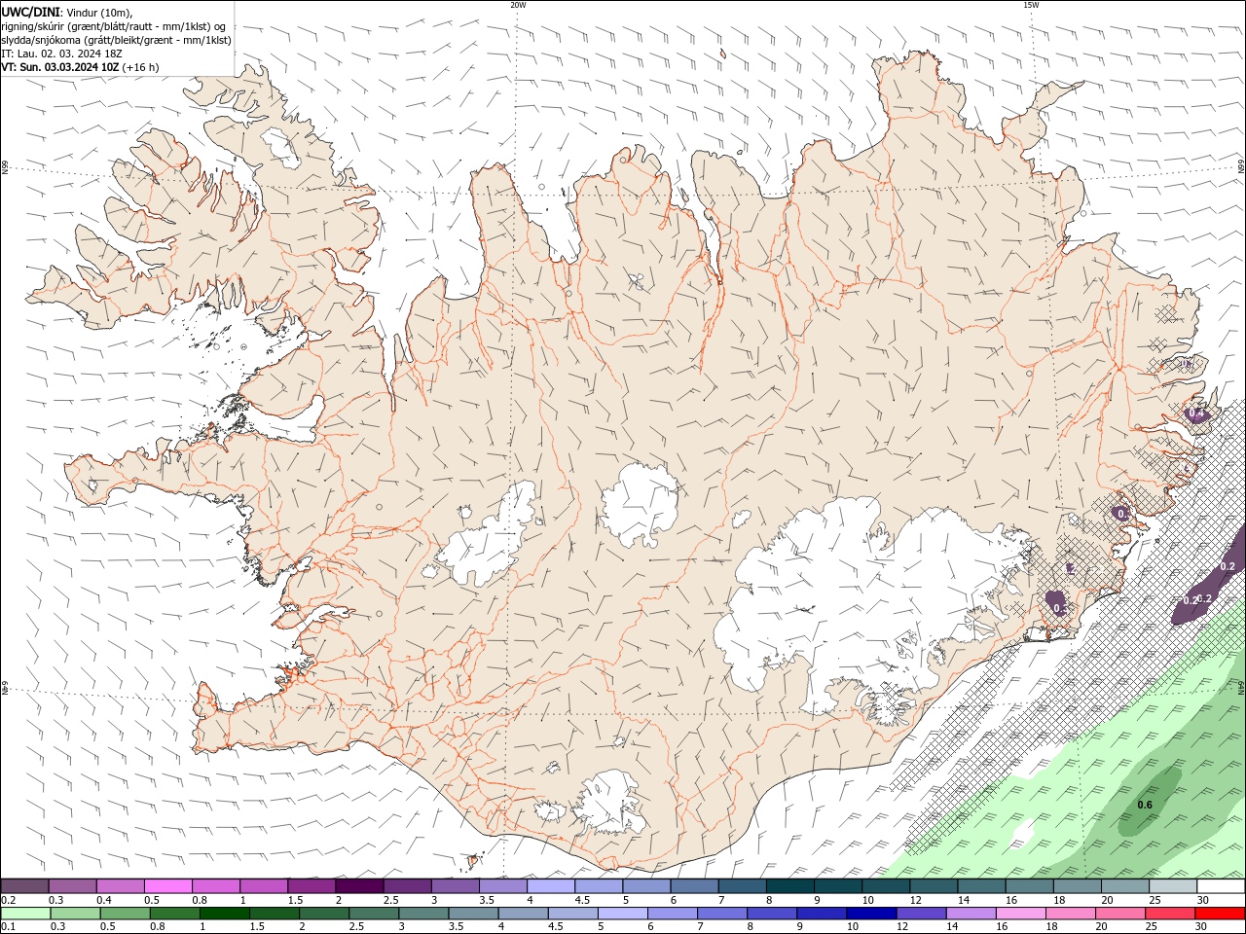The image size is (1246, 934).
Task: Click the '20W' longitude label
Action: tap(518, 5)
